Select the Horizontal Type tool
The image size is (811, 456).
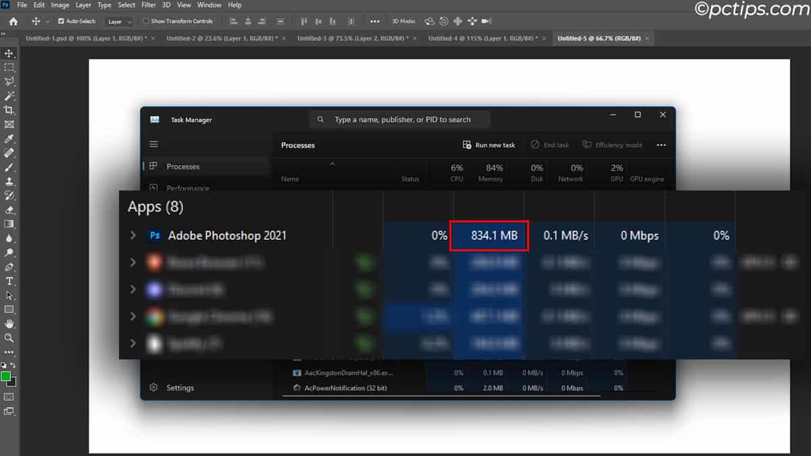point(9,280)
